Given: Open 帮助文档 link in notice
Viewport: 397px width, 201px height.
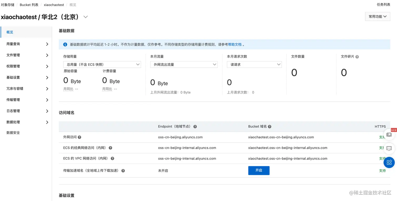Looking at the screenshot, I should click(x=235, y=45).
